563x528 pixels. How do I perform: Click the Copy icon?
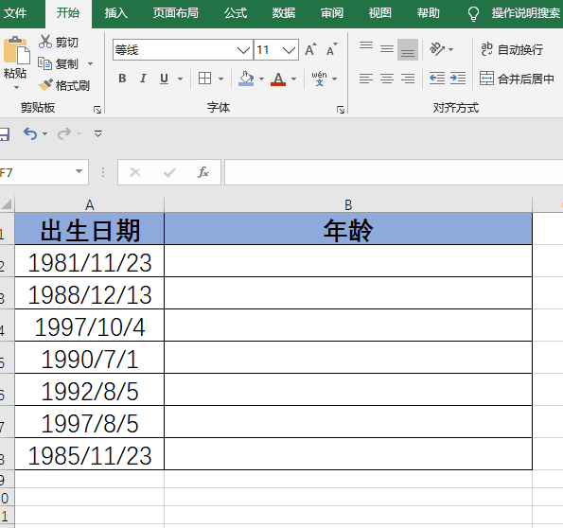44,63
